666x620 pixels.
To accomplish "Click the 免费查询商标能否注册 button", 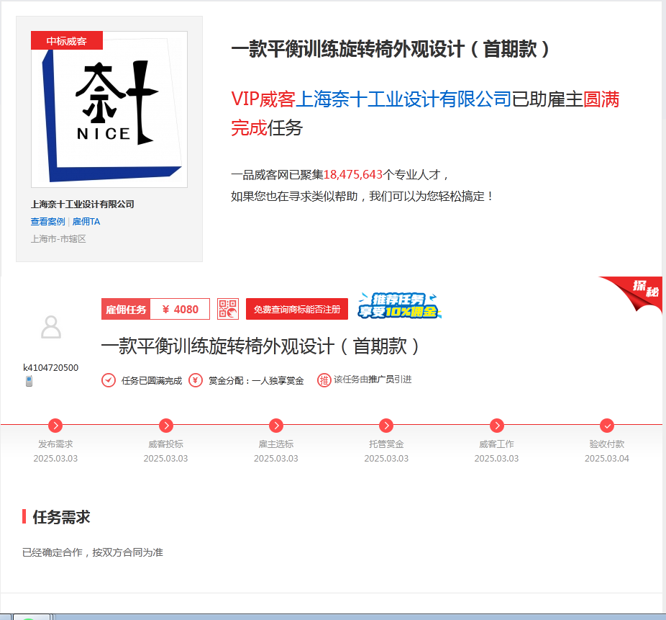I will [297, 309].
